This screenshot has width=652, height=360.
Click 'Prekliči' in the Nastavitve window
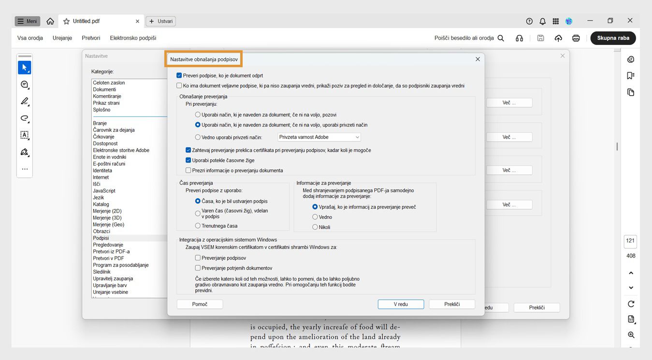(x=537, y=307)
